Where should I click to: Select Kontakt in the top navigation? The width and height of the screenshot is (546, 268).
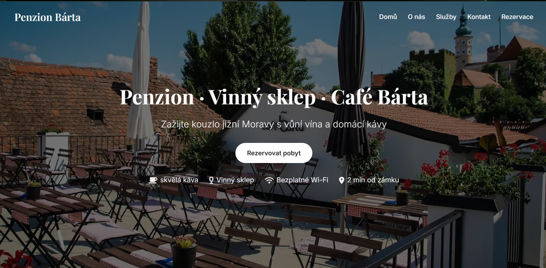click(479, 17)
